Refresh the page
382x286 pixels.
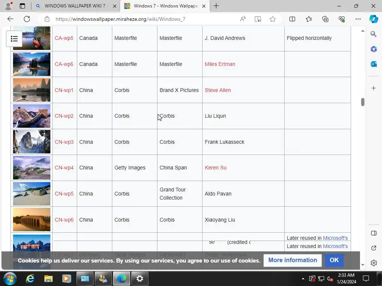(x=27, y=19)
